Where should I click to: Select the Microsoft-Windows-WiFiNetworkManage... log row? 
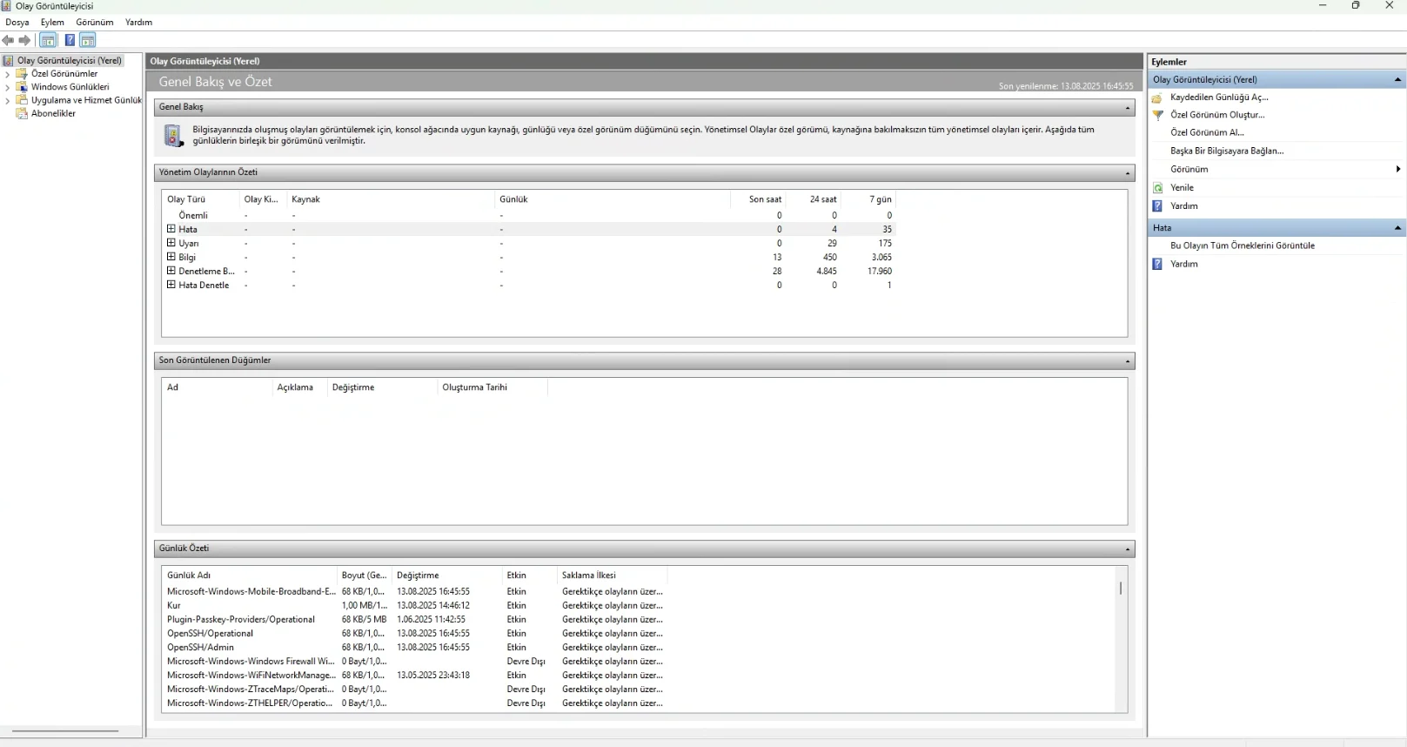415,675
